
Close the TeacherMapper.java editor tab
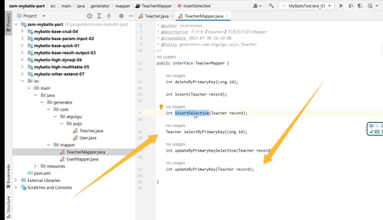(227, 16)
